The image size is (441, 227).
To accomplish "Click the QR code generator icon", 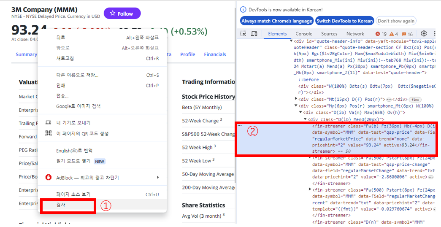I will (49, 133).
